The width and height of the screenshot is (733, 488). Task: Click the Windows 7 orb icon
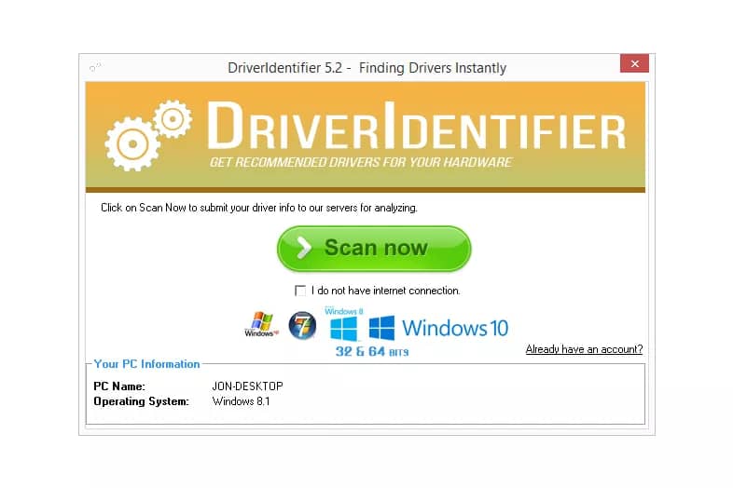pyautogui.click(x=302, y=326)
